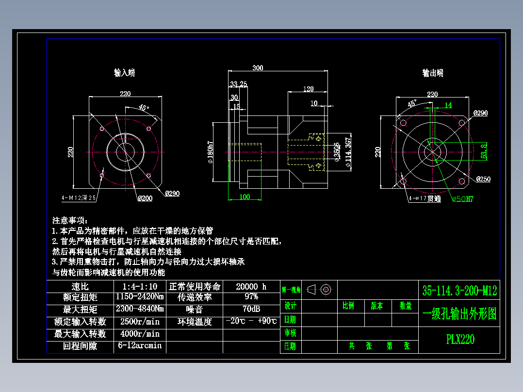Click the 20000 h lifespan value
The width and height of the screenshot is (523, 392).
tap(251, 286)
